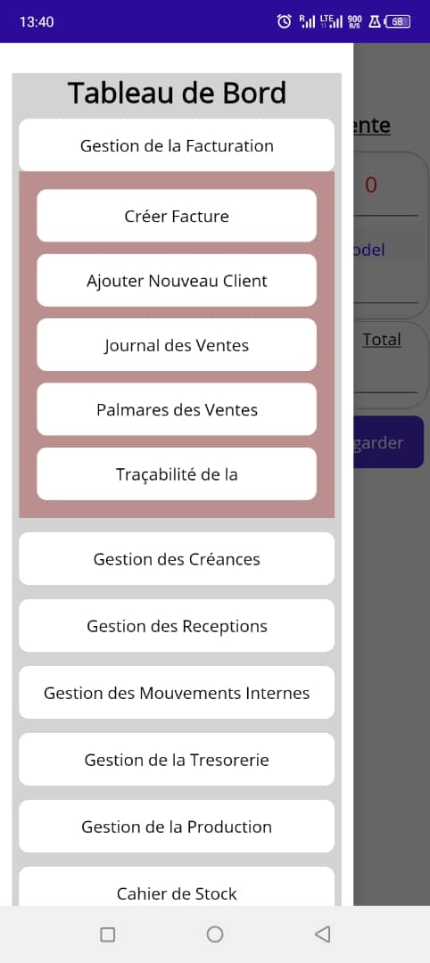Tap the underlined Total label
430x963 pixels.
tap(382, 340)
